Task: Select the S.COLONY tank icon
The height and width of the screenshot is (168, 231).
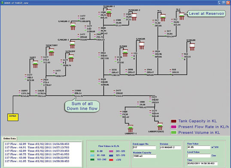Action: coord(71,58)
